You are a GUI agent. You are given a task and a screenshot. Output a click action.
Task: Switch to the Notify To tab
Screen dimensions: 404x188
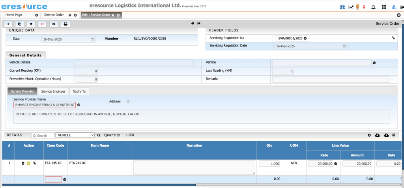(79, 91)
